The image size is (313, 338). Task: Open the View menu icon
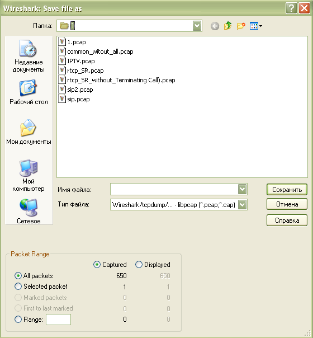[x=256, y=26]
